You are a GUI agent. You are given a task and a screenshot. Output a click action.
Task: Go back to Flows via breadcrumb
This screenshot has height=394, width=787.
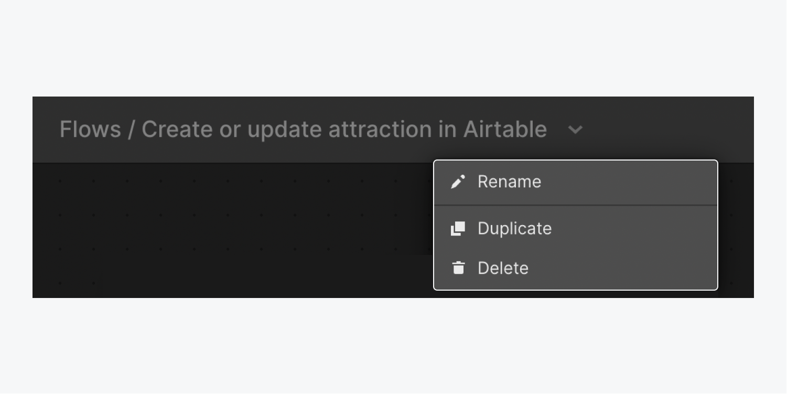(90, 129)
